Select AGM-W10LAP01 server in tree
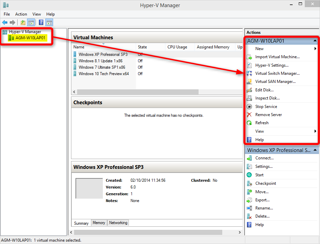 click(30, 38)
